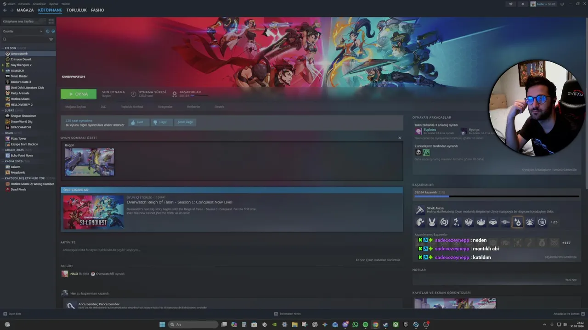Image resolution: width=588 pixels, height=330 pixels.
Task: Open the DLC link under play bar
Action: pos(103,107)
